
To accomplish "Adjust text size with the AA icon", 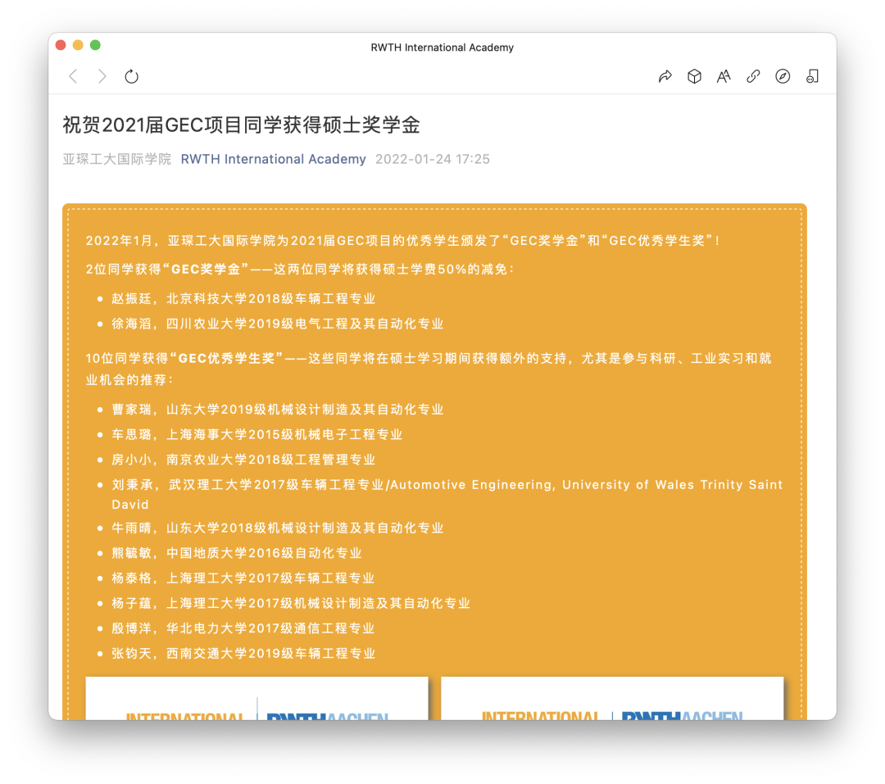I will (724, 76).
